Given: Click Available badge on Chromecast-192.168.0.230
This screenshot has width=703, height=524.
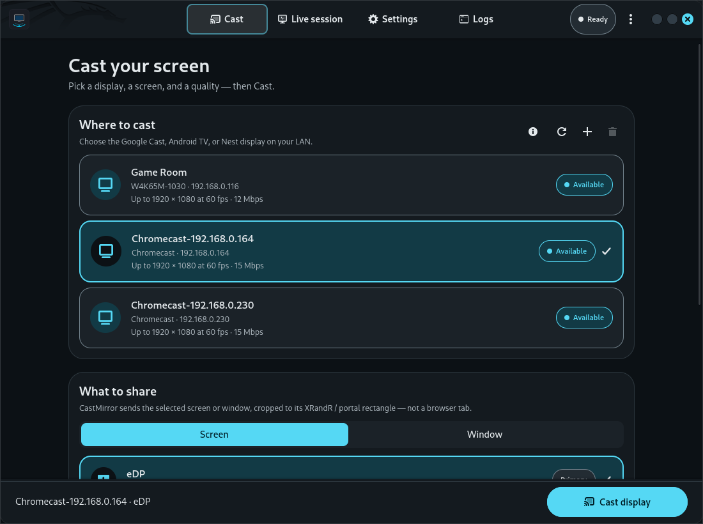Looking at the screenshot, I should tap(584, 318).
